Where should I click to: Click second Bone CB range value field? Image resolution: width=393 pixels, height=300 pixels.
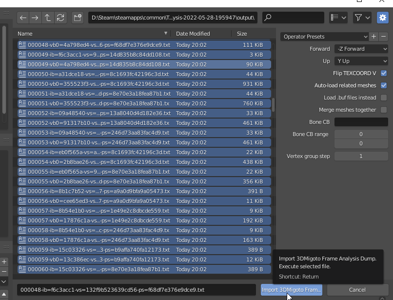(x=361, y=143)
